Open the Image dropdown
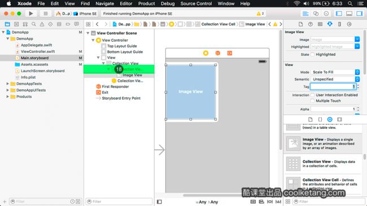367x206 pixels. pos(357,39)
